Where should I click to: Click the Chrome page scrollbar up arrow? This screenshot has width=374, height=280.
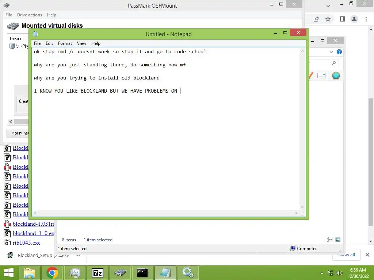[371, 30]
